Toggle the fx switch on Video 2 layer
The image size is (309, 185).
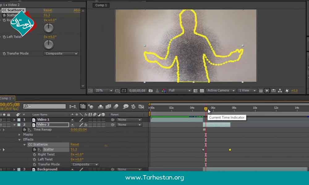click(x=86, y=125)
